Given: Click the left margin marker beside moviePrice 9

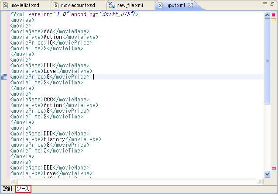Looking at the screenshot, I should [4, 77].
